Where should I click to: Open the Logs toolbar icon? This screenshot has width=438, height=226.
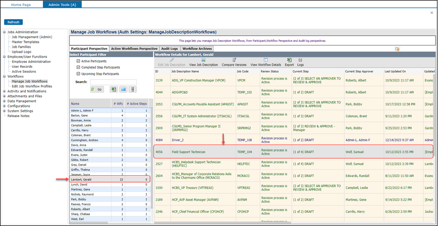301,60
